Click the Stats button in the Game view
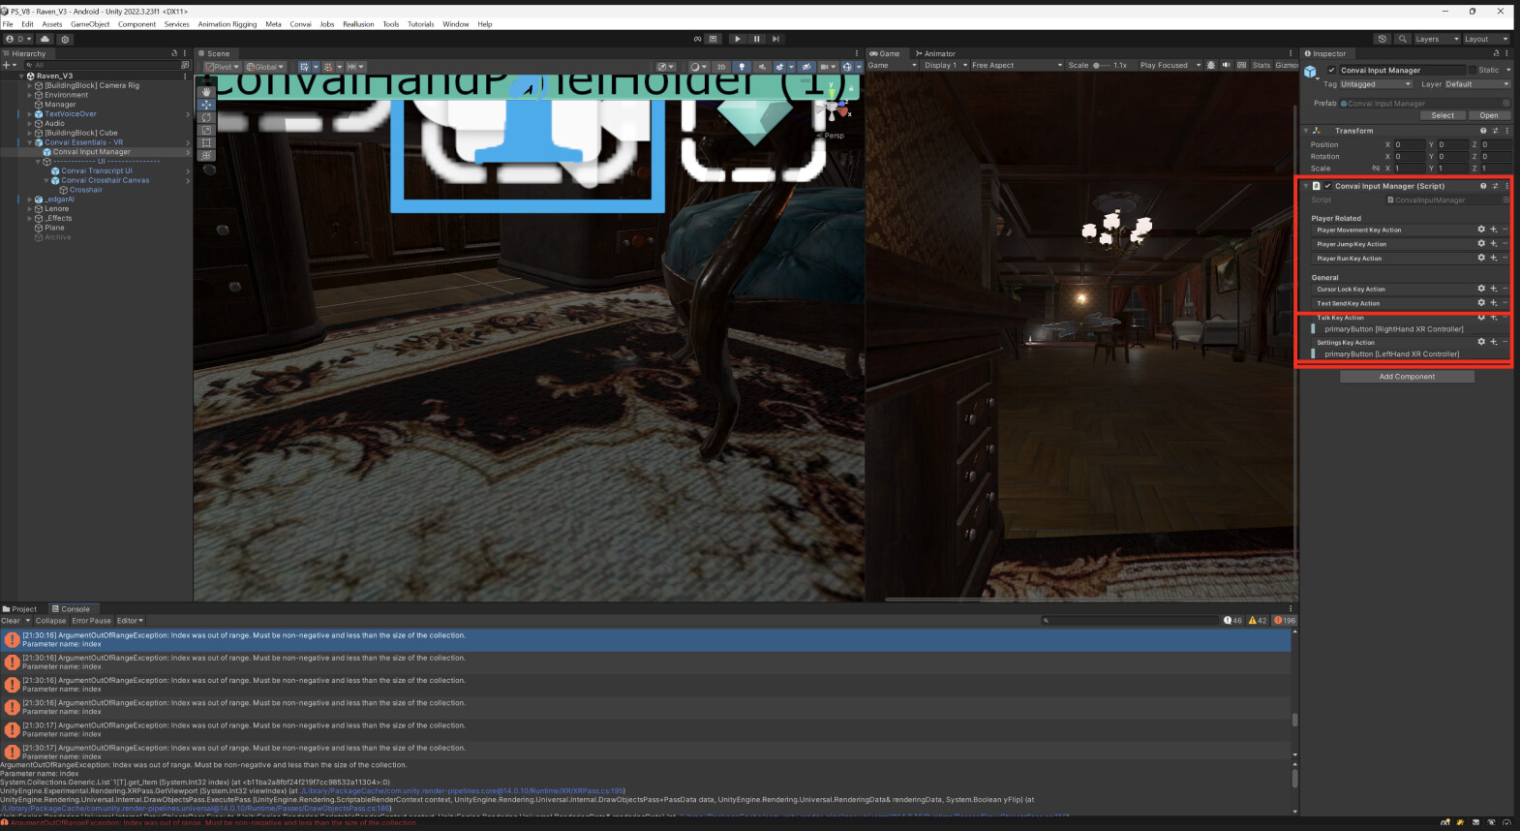 [x=1261, y=65]
